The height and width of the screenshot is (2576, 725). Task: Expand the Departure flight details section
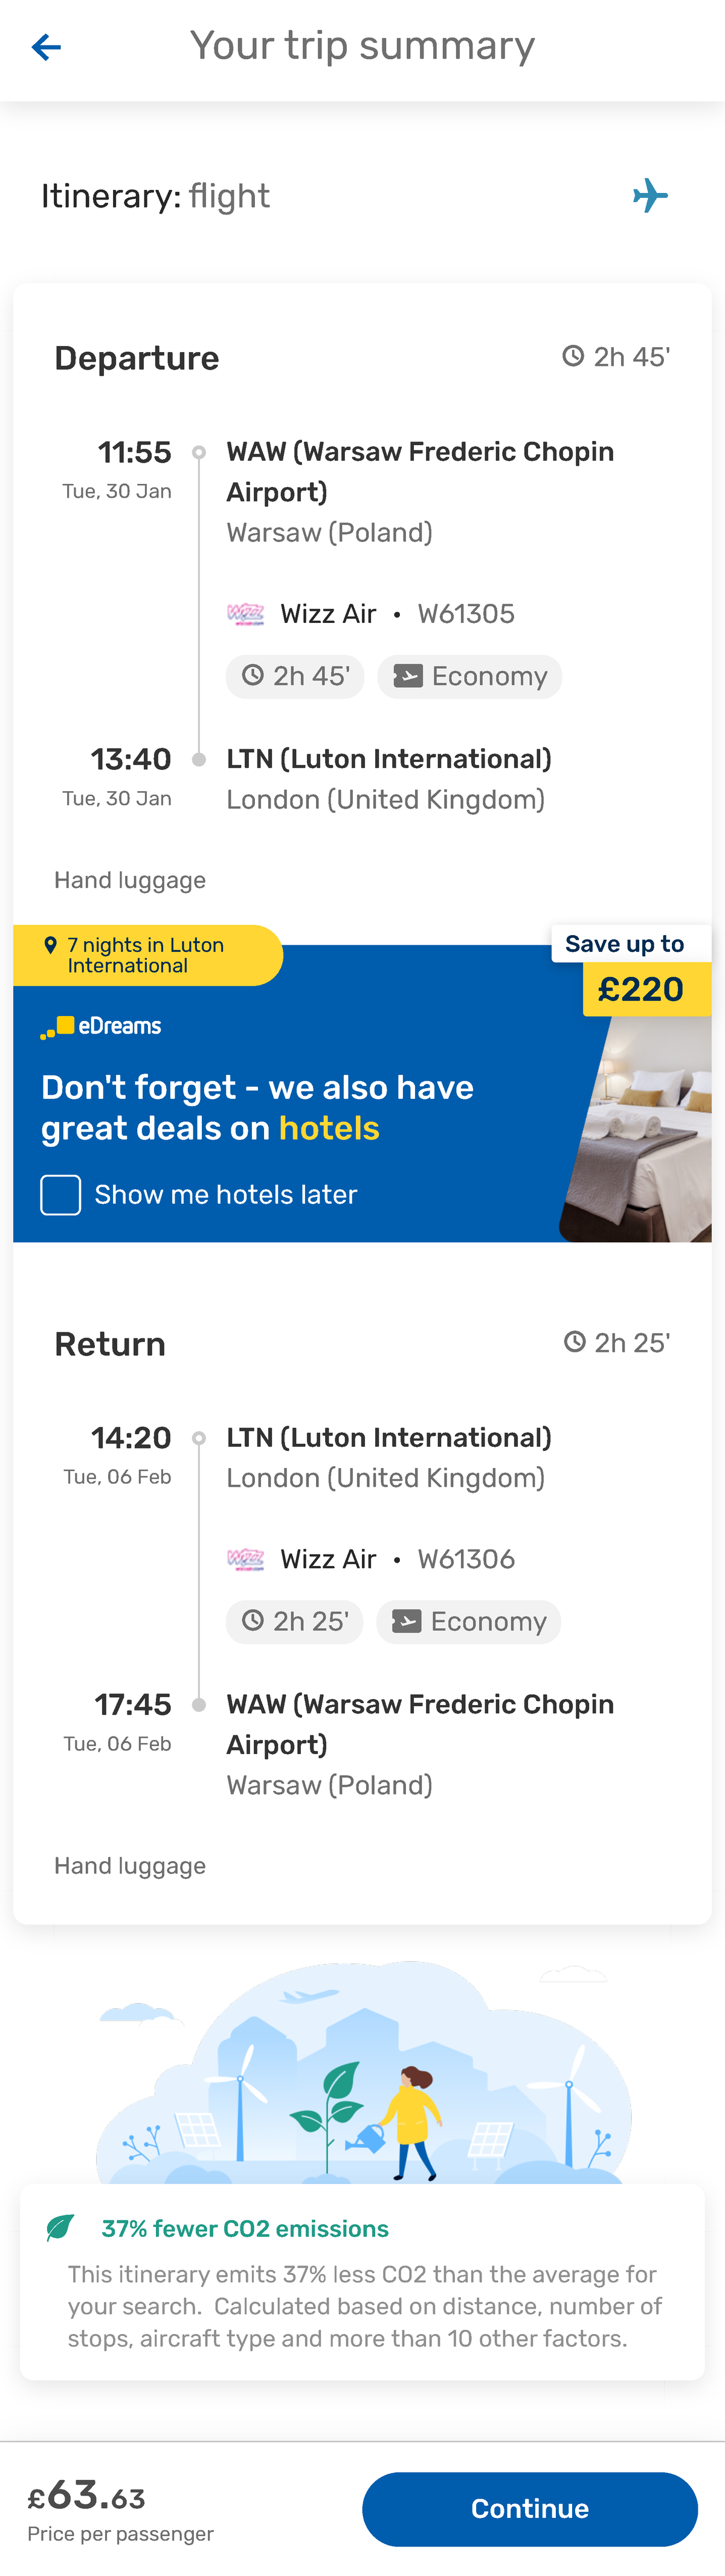click(136, 357)
